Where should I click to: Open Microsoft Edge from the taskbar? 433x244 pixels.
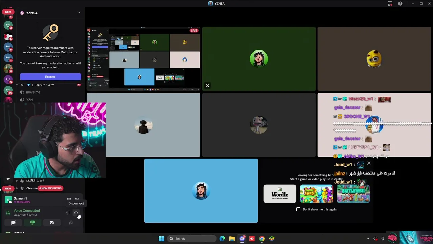(x=222, y=239)
